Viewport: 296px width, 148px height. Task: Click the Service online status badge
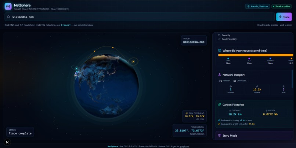tap(281, 6)
